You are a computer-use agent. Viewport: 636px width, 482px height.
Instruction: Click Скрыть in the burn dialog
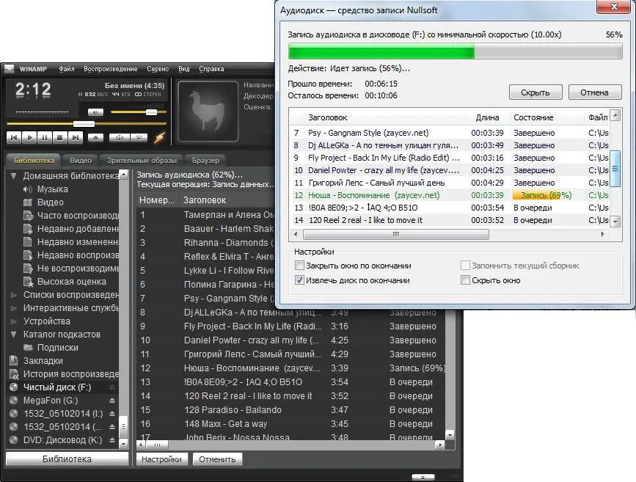(x=536, y=92)
